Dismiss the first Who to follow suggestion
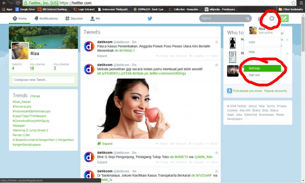Screen dimensions: 305x183 coord(287,40)
